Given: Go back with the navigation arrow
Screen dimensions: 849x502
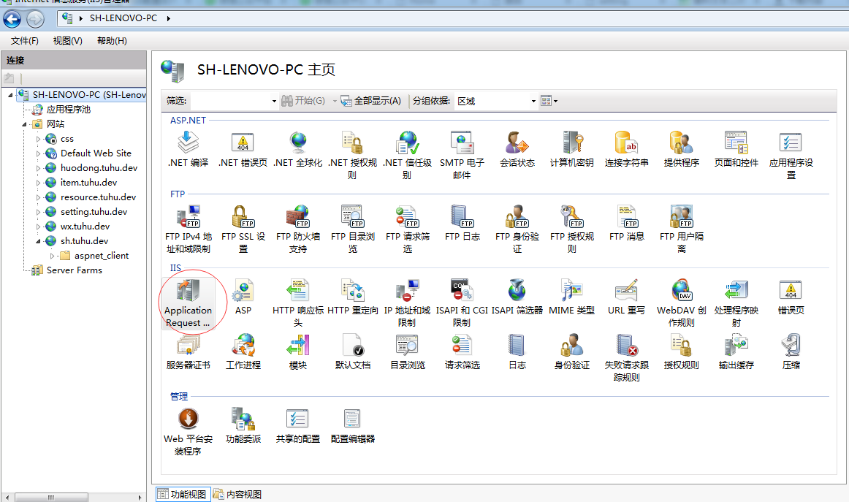Looking at the screenshot, I should tap(12, 20).
